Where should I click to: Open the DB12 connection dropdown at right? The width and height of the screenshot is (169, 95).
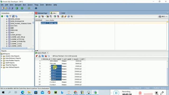163,16
